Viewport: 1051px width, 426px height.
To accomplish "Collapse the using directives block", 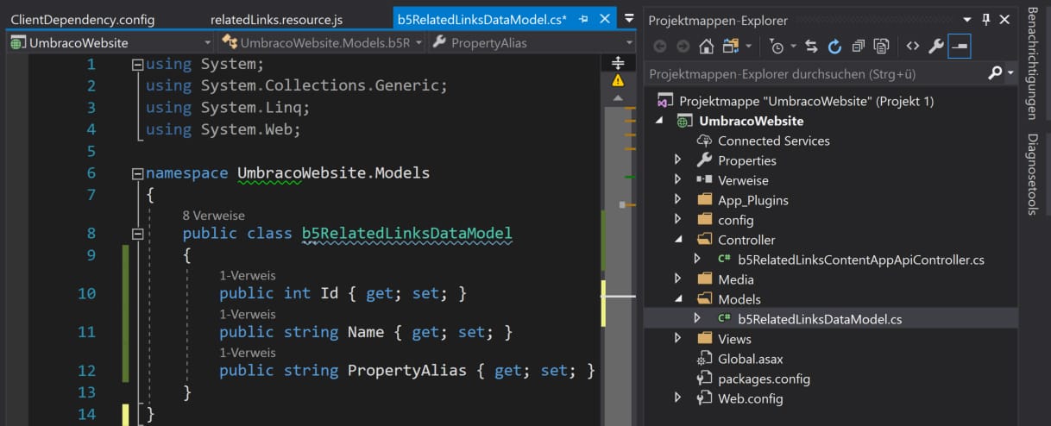I will 136,65.
